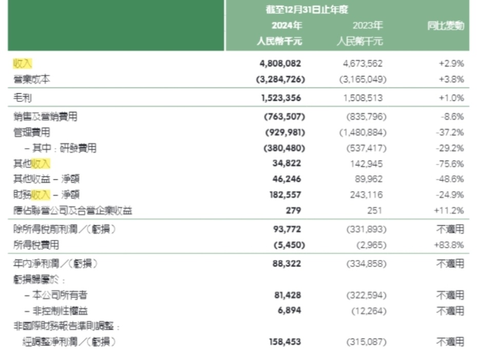This screenshot has height=349, width=493.
Task: Click the 除所得稅前利潤／（虧損） label
Action: (x=65, y=229)
